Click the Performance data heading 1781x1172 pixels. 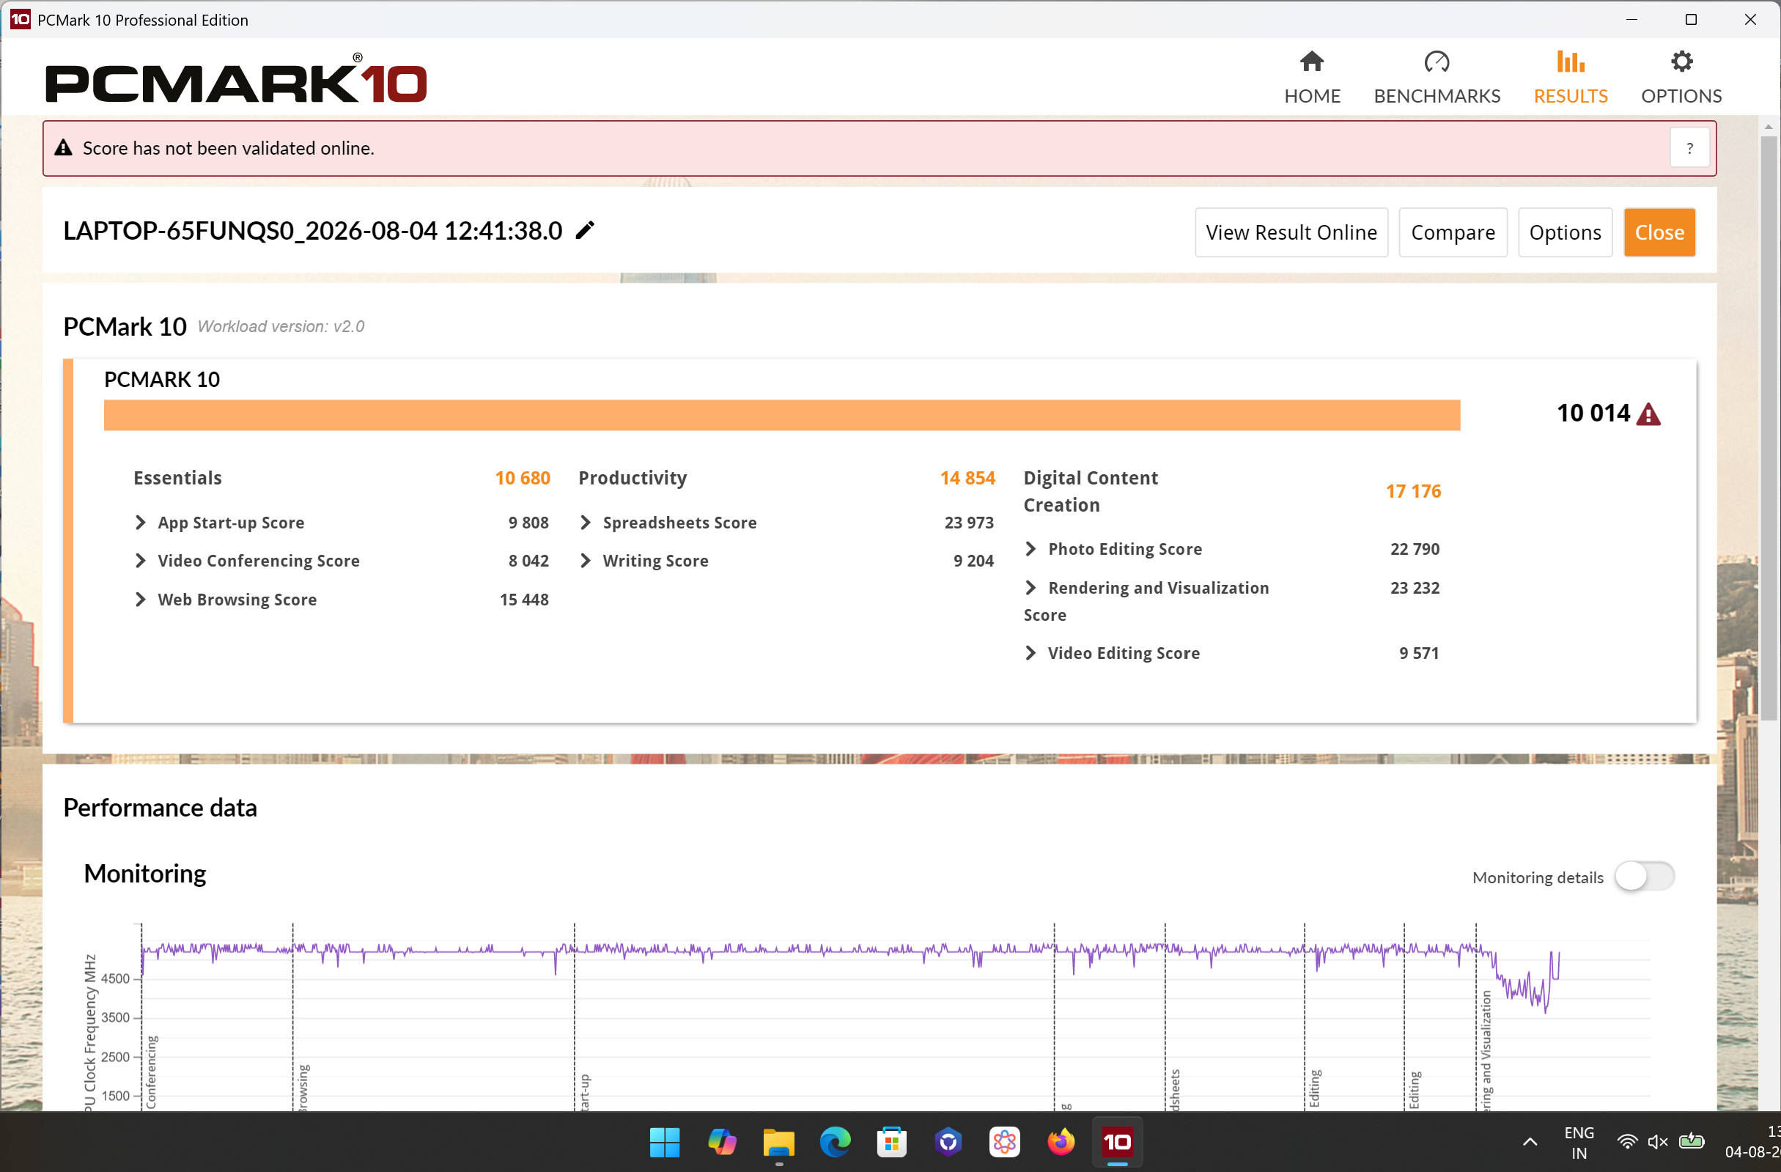pyautogui.click(x=160, y=808)
